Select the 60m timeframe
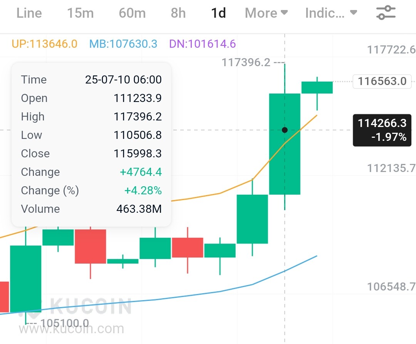Viewport: 416px width, 344px height. 132,13
